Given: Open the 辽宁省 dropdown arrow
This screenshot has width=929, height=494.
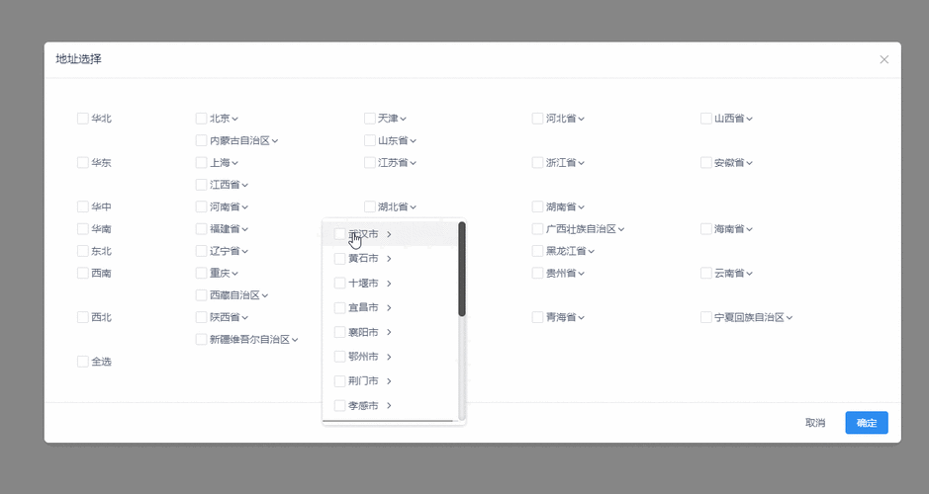Looking at the screenshot, I should click(245, 251).
